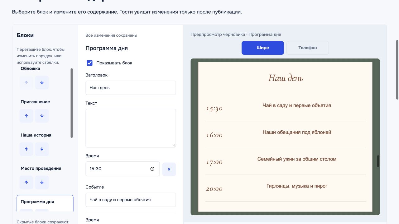This screenshot has height=224, width=399.
Task: Click the Все изменения сохранены status
Action: 111,35
